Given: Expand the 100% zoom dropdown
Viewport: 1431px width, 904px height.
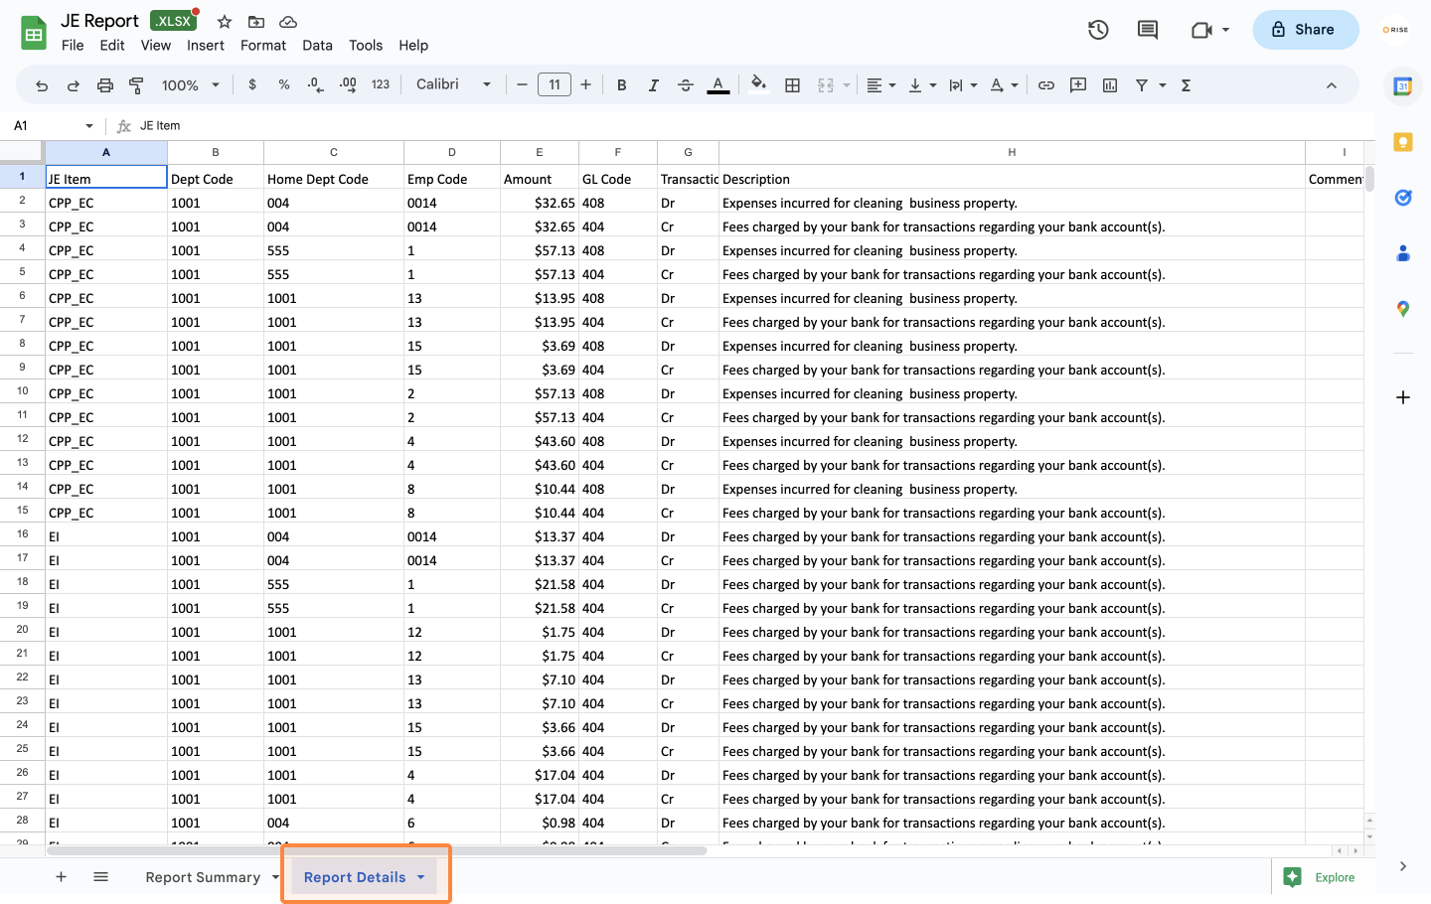Looking at the screenshot, I should coord(190,85).
